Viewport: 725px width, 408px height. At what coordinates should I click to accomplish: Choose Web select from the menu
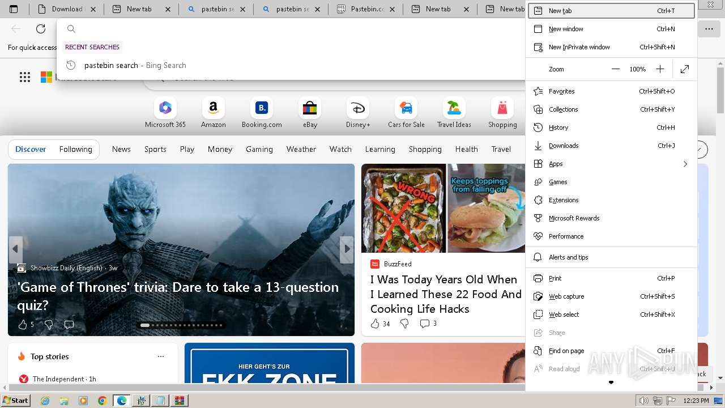click(x=612, y=314)
